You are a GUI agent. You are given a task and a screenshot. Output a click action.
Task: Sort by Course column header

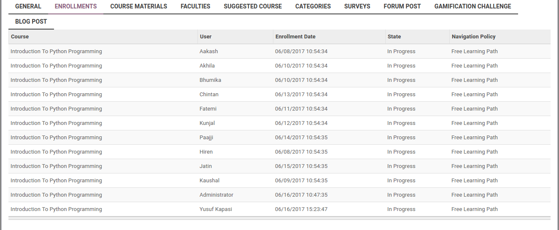coord(20,37)
